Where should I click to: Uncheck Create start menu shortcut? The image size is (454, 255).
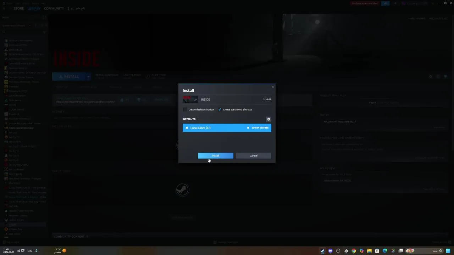coord(220,109)
